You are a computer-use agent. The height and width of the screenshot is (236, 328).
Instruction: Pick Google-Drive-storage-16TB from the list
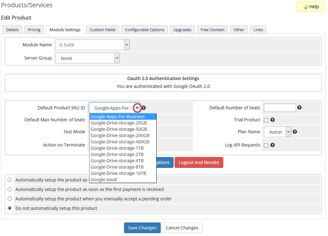(123, 173)
